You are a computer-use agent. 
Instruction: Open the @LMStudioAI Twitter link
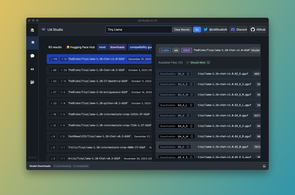[x=215, y=29]
